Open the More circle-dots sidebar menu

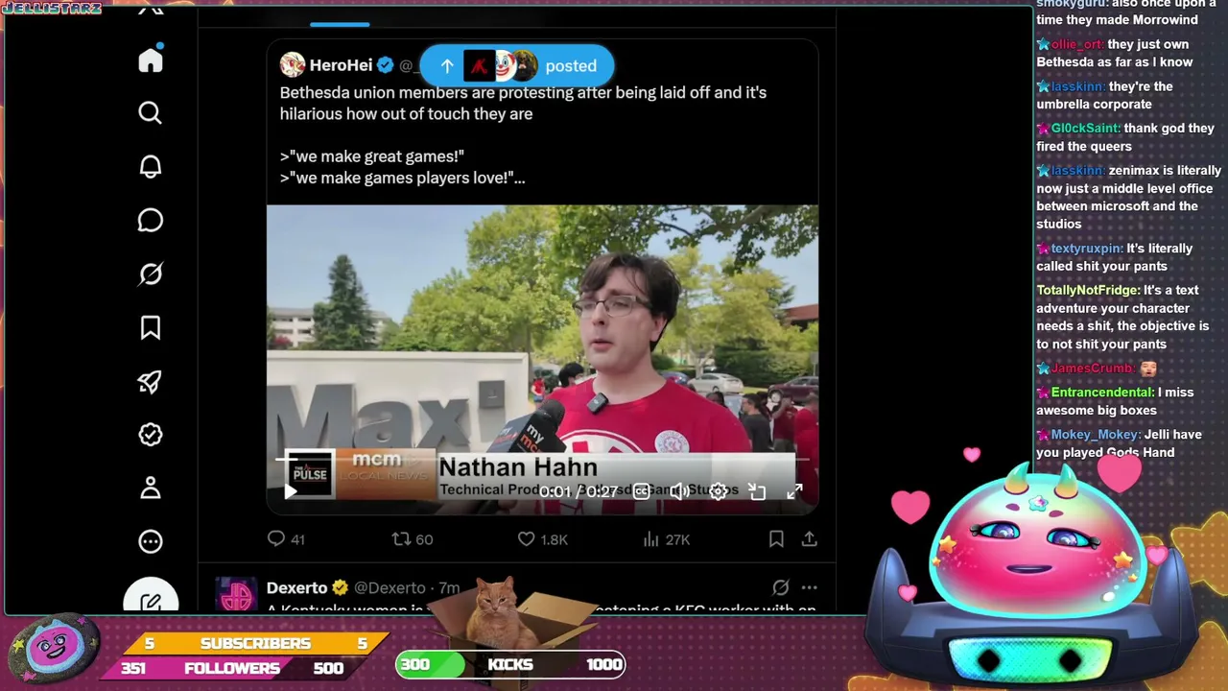tap(151, 542)
